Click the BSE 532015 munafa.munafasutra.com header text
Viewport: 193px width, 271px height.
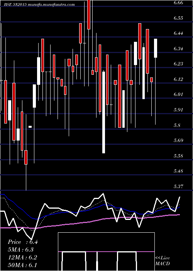pos(39,5)
